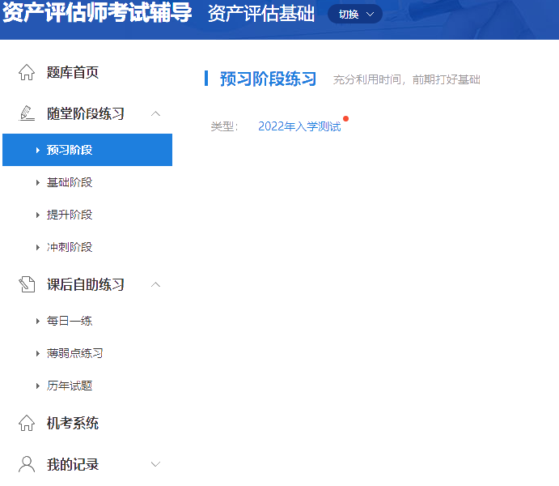
Task: Go to 提升阶段 practice
Action: [x=70, y=215]
